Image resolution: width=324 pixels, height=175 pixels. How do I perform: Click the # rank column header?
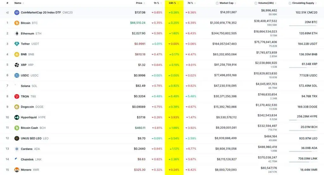(x=7, y=3)
